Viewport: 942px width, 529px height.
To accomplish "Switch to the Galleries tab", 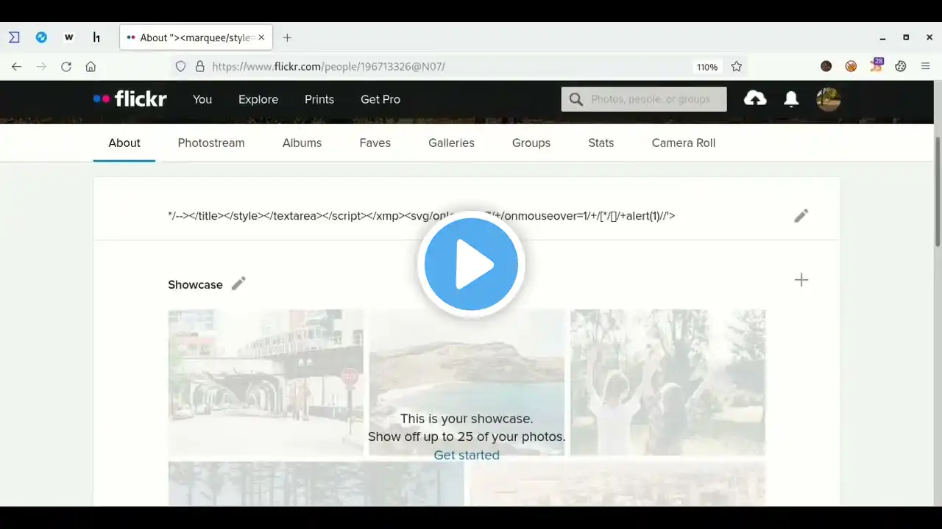I will [451, 143].
